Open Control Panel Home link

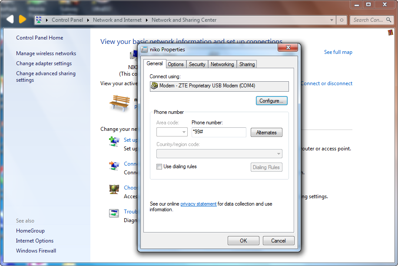coord(40,38)
